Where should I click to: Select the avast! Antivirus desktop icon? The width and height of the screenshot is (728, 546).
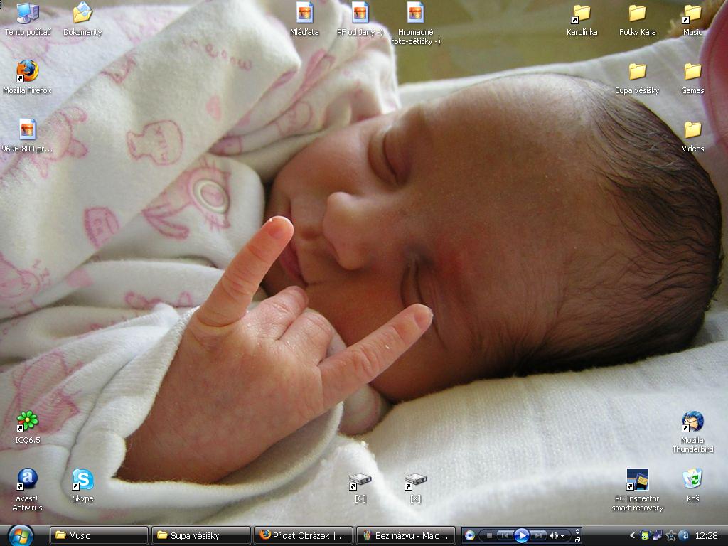(28, 490)
